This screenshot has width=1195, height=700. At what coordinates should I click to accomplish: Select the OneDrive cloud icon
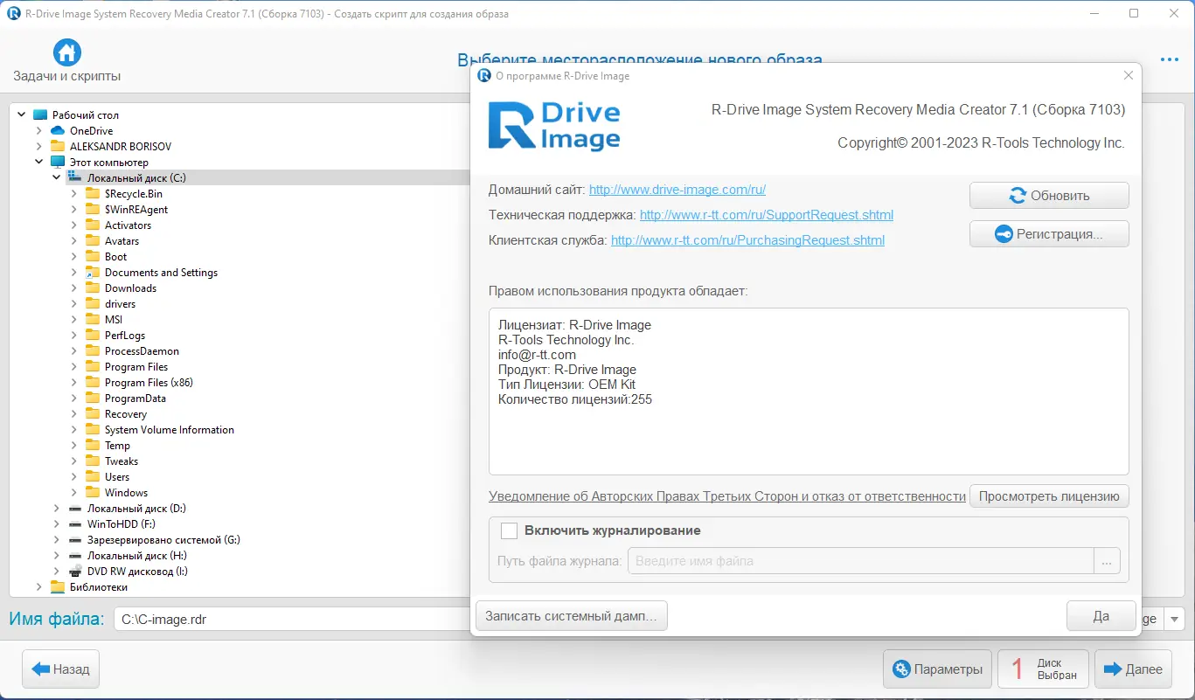pyautogui.click(x=58, y=131)
